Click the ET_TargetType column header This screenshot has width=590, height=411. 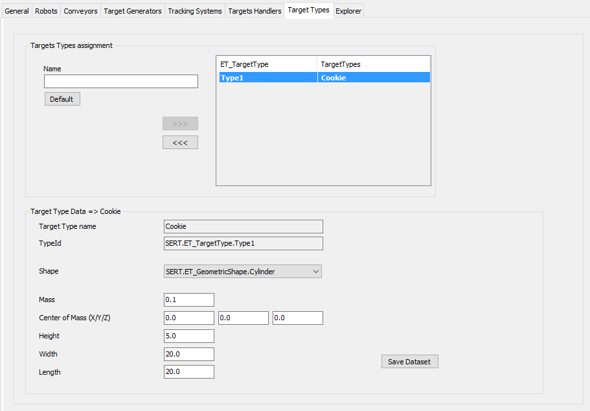267,64
